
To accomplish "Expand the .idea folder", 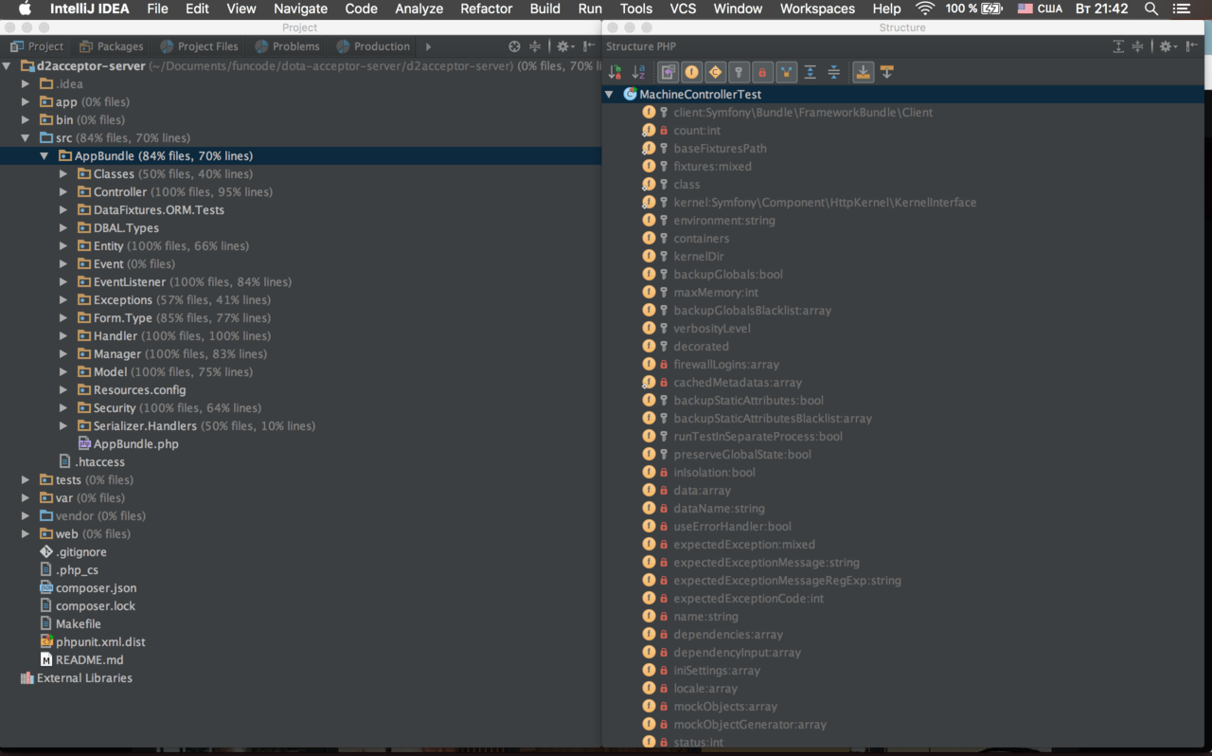I will tap(26, 84).
